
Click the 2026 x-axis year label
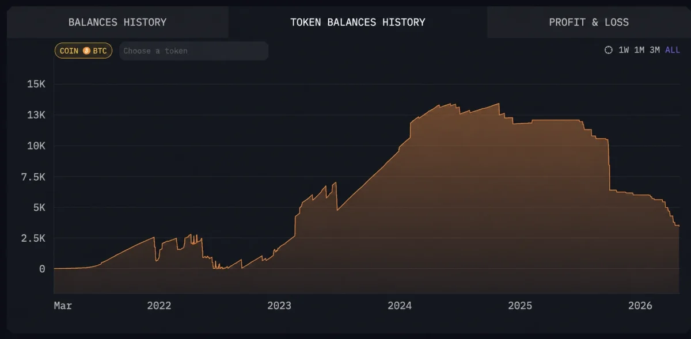point(640,306)
